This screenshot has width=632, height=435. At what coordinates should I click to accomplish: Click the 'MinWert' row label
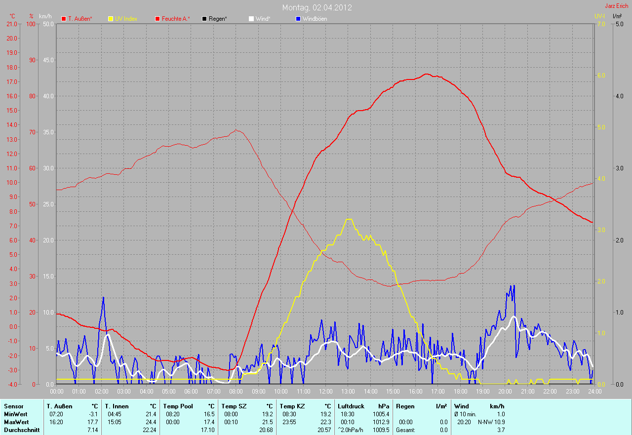coord(15,414)
